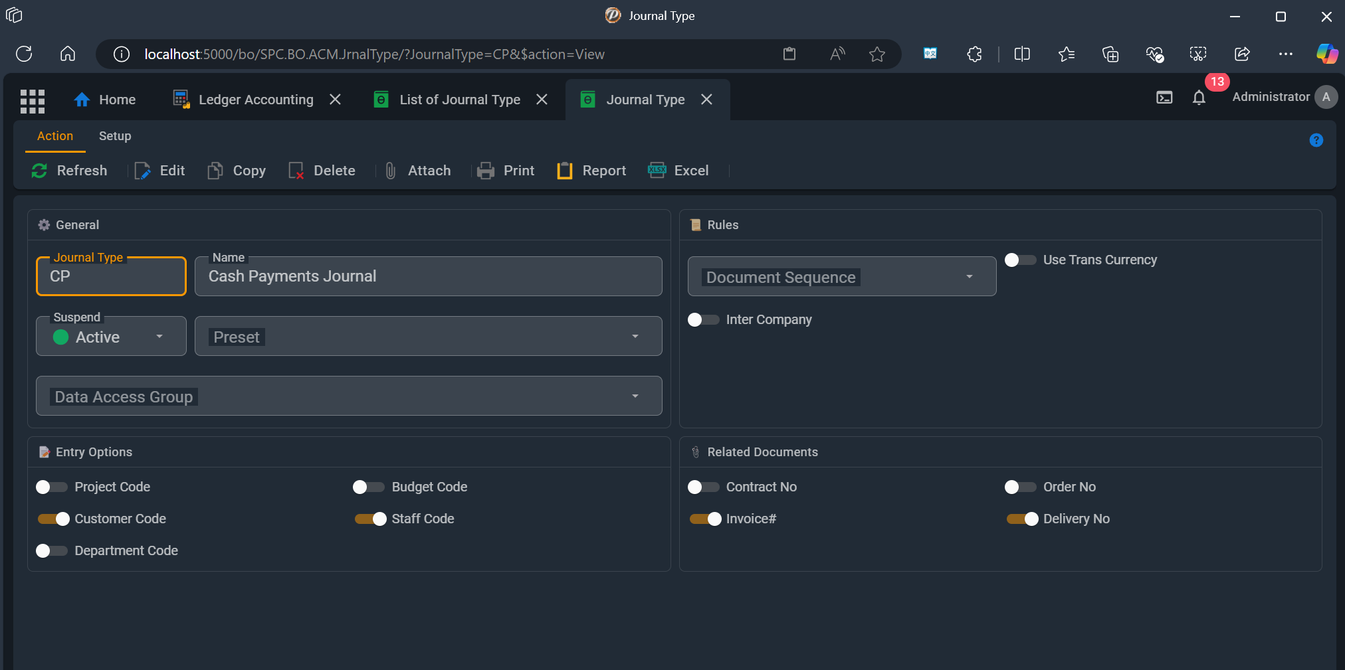Open the app grid launcher menu

pyautogui.click(x=32, y=101)
